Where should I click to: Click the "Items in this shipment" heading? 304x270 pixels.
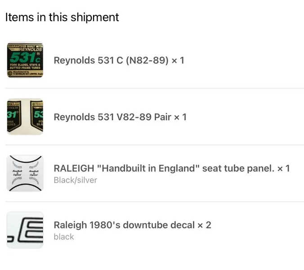point(62,17)
